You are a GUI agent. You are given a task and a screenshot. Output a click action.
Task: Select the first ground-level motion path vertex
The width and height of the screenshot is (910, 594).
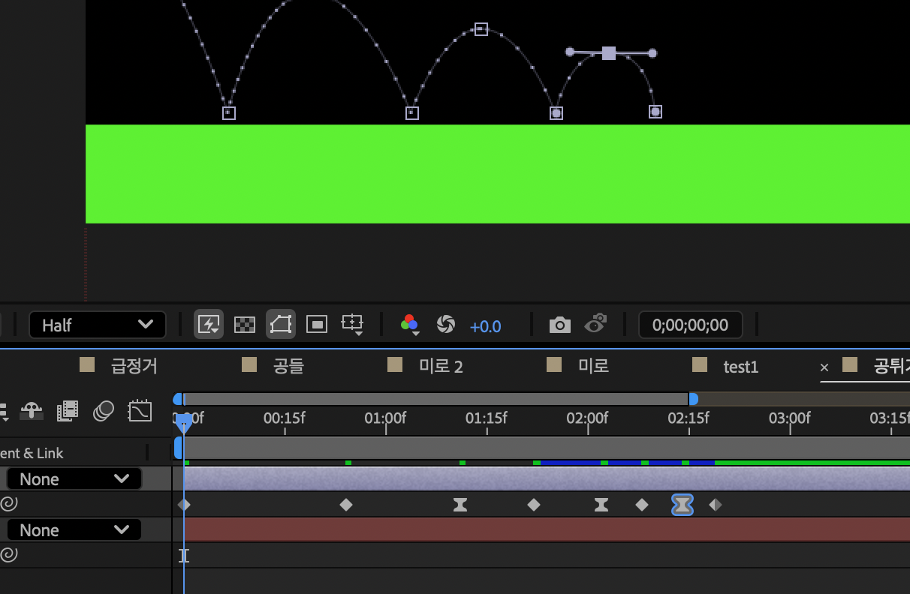(x=229, y=113)
